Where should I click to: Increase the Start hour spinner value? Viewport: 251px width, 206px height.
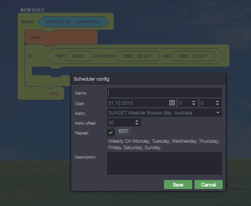pos(194,101)
